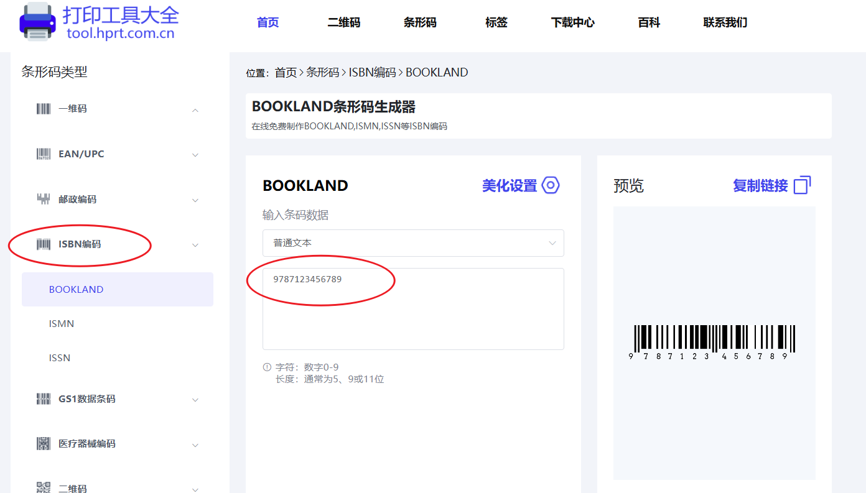This screenshot has width=866, height=493.
Task: Click the copy icon next to 复制链接
Action: 803,185
